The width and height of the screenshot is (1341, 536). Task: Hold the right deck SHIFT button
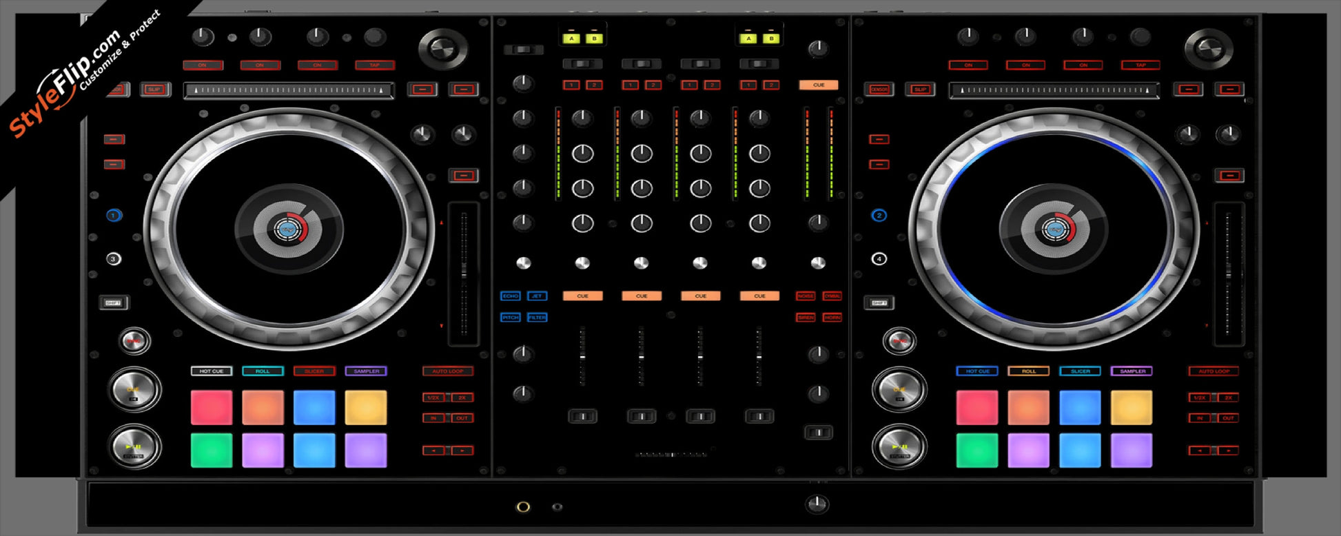(879, 302)
